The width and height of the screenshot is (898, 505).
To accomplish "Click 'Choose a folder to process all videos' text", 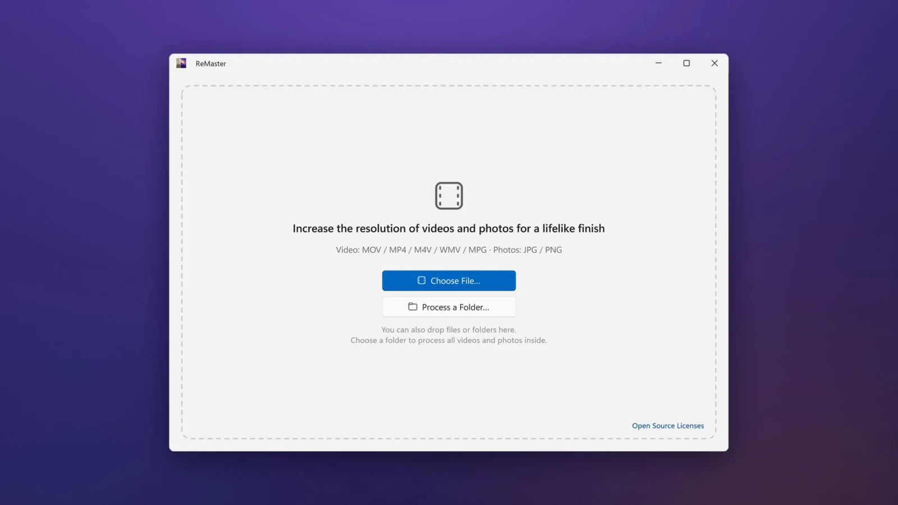I will coord(448,340).
